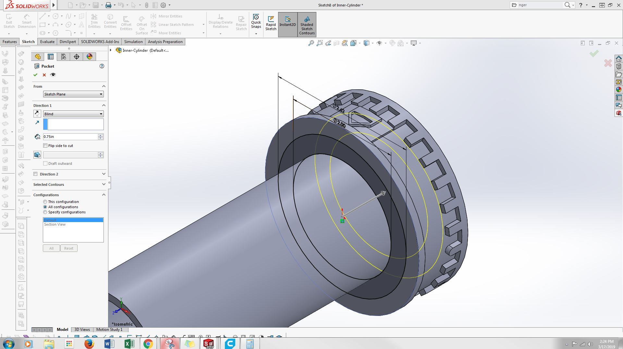Accept Pocket with green checkmark
Image resolution: width=623 pixels, height=349 pixels.
35,75
